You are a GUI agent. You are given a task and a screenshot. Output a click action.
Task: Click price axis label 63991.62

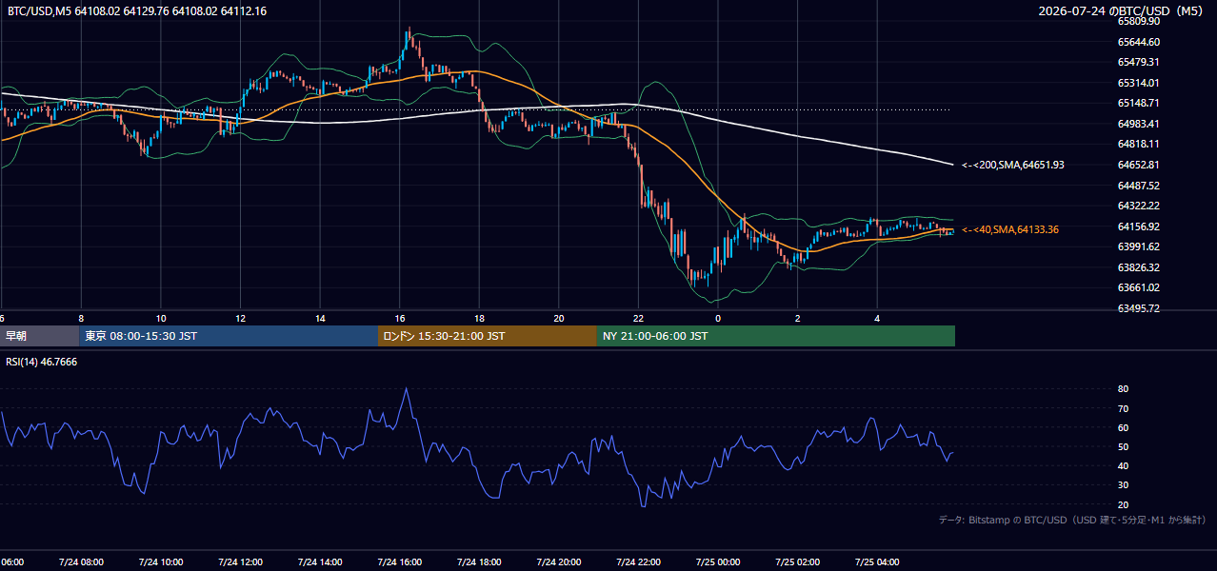pyautogui.click(x=1139, y=246)
